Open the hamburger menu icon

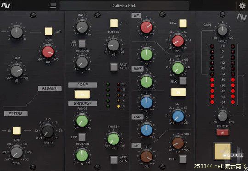point(53,6)
